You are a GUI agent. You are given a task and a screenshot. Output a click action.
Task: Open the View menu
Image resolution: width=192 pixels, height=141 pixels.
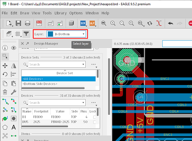[x=36, y=13]
